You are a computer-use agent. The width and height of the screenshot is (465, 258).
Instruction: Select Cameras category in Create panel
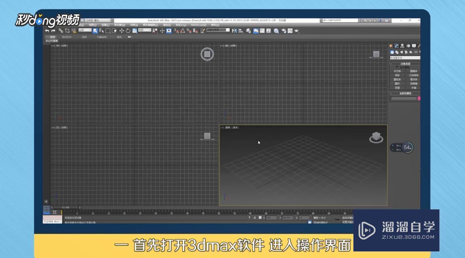point(406,52)
